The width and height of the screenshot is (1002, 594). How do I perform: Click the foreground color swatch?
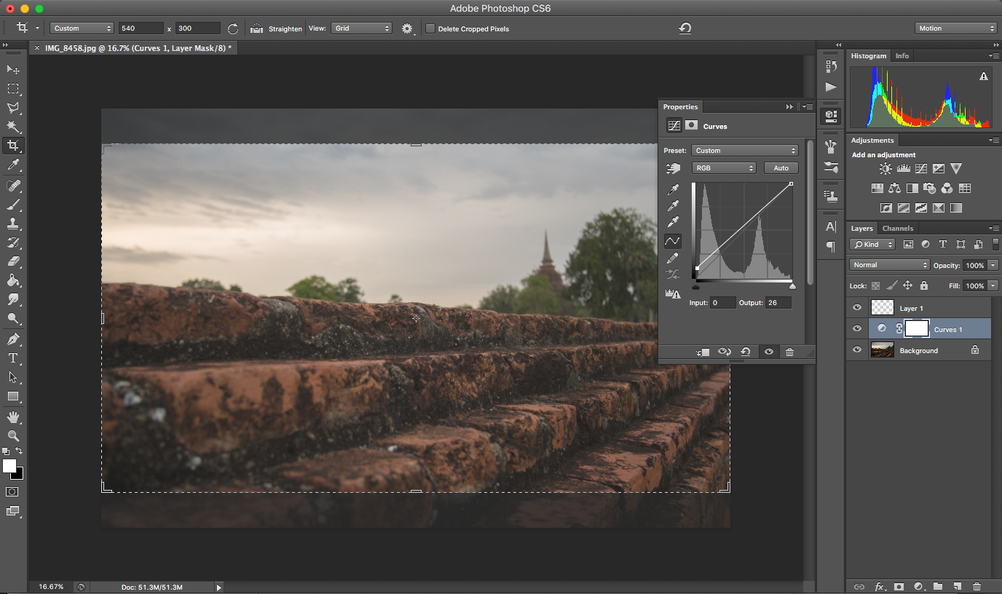[x=9, y=466]
